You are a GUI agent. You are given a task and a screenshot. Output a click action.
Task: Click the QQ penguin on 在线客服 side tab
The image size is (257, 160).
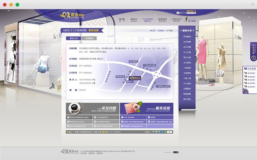pyautogui.click(x=254, y=58)
